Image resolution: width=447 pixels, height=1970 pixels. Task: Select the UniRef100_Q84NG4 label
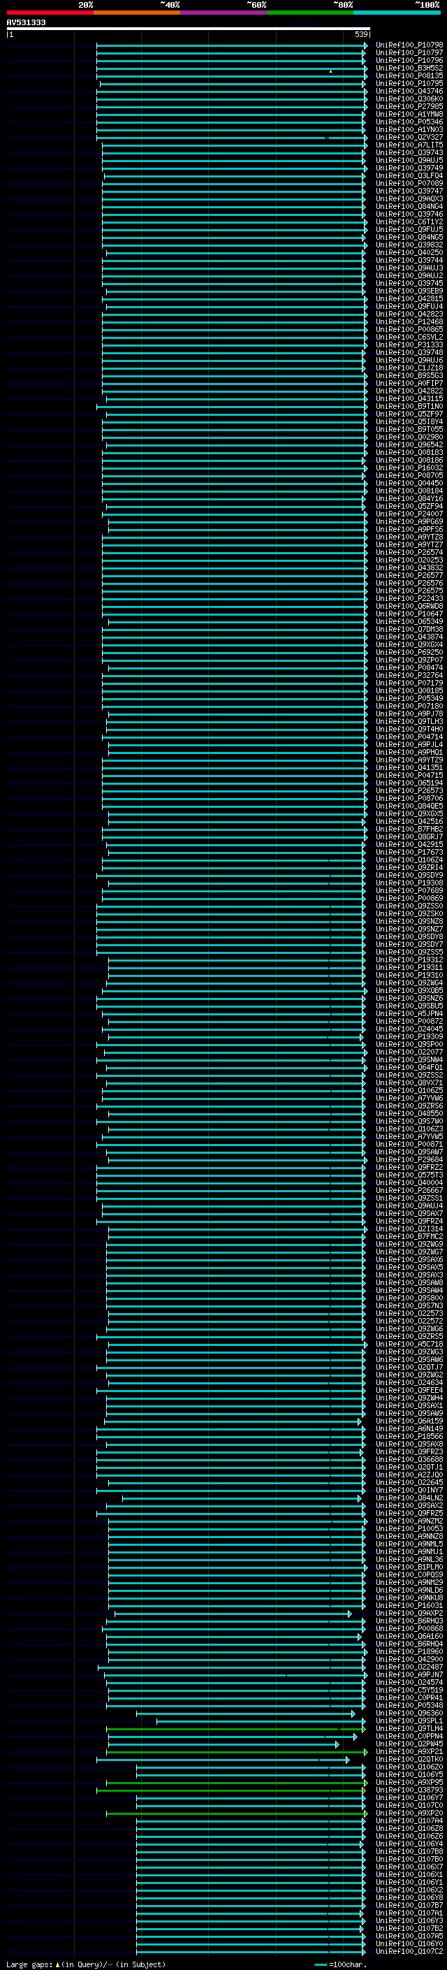click(x=409, y=206)
